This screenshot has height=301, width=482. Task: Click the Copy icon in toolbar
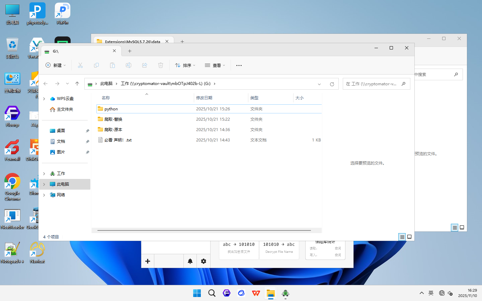(96, 66)
